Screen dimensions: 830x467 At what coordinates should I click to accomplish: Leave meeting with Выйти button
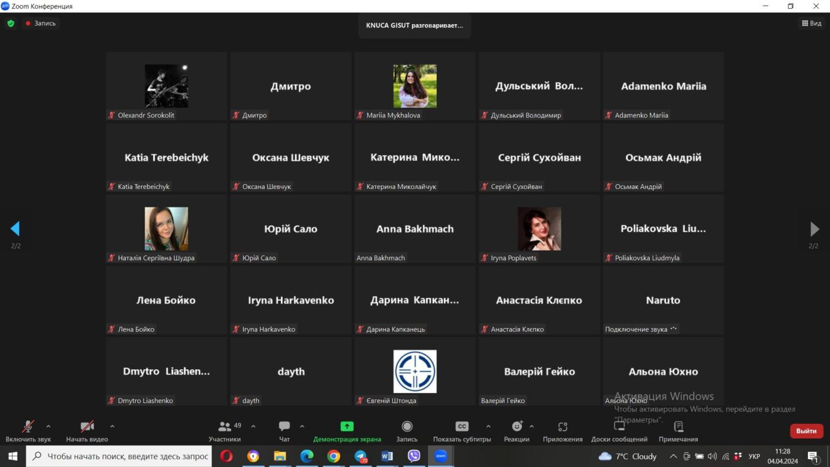click(806, 431)
